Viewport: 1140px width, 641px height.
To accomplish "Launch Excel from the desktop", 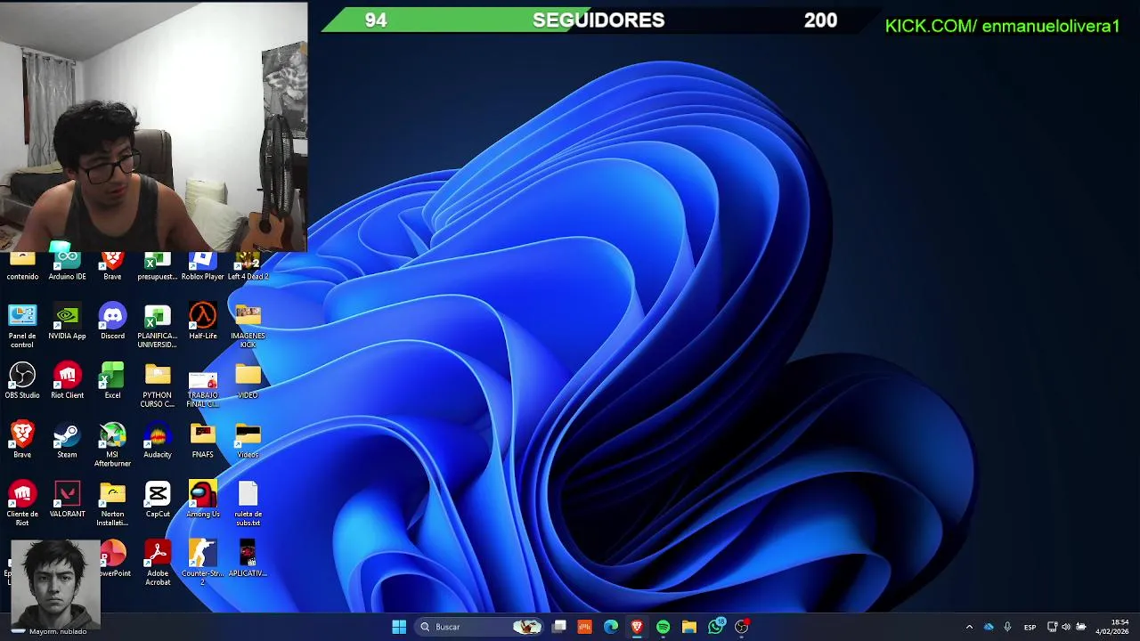I will coord(112,381).
